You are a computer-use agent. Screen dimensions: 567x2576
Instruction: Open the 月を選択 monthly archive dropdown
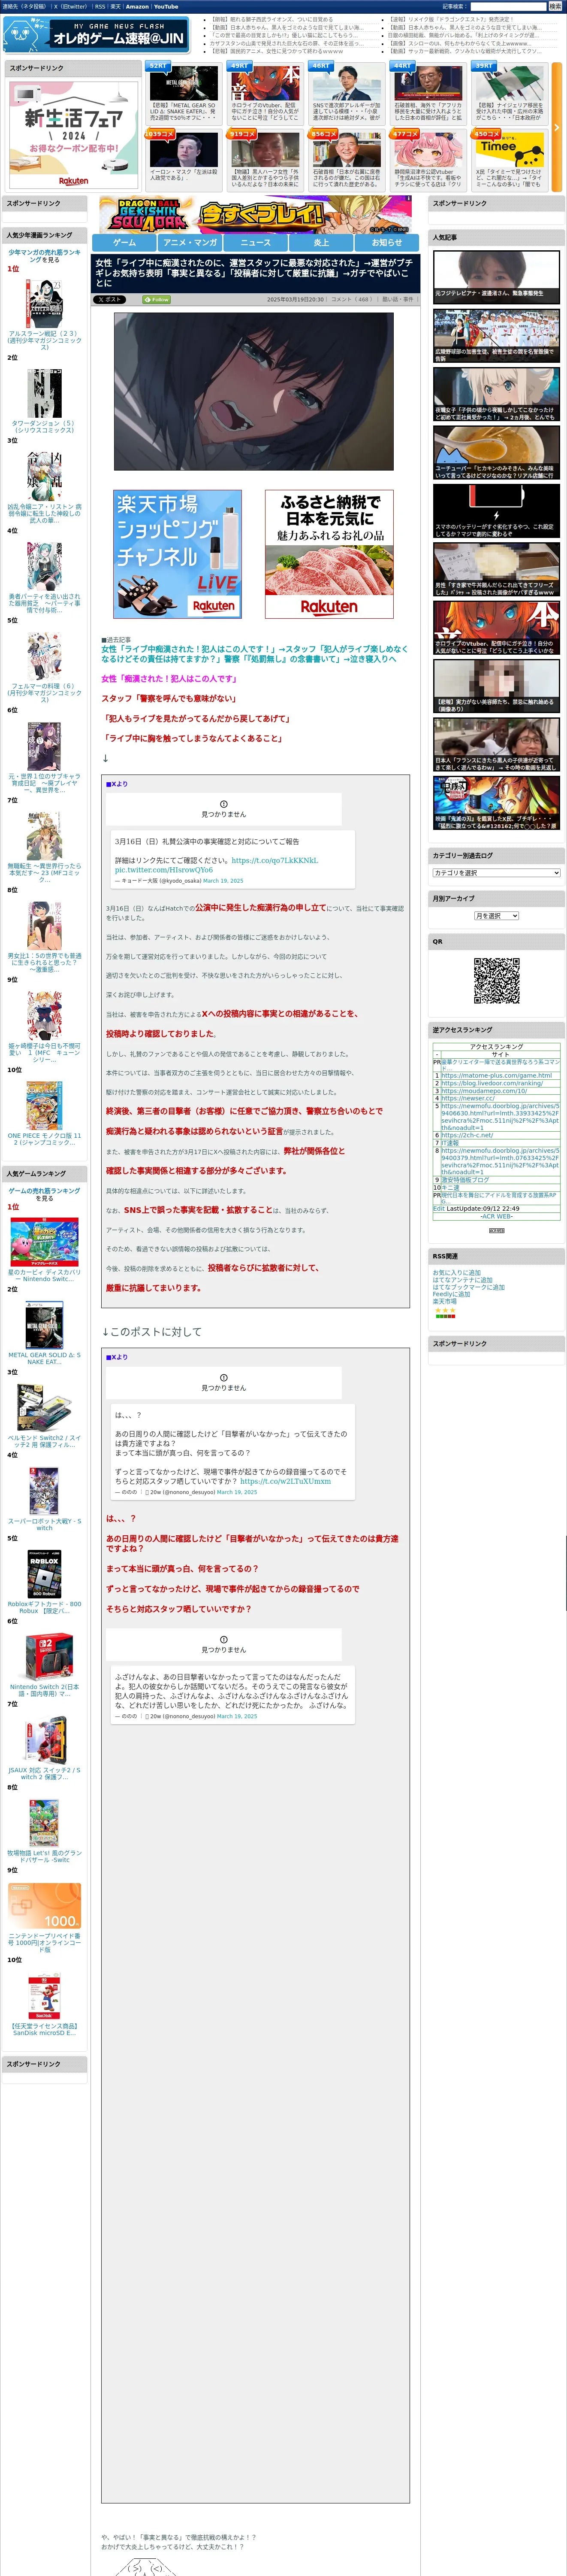[496, 916]
